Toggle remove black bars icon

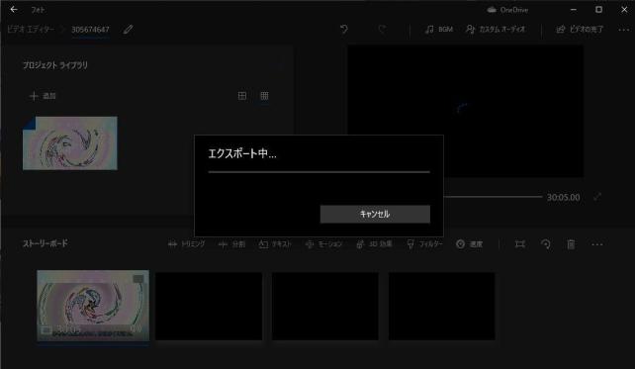pyautogui.click(x=520, y=244)
